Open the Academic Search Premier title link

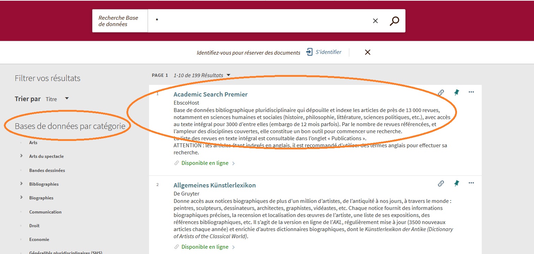coord(210,94)
